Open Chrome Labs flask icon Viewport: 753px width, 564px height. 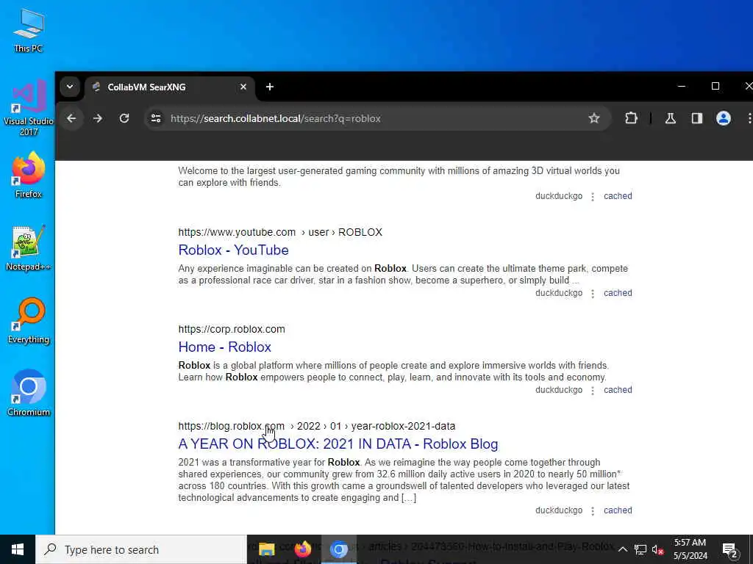coord(671,118)
